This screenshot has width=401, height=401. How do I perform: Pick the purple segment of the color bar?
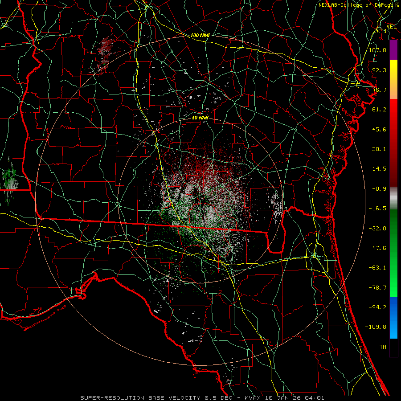tap(393, 50)
